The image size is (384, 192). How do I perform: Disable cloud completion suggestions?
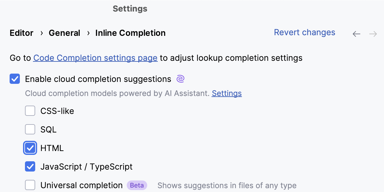14,79
